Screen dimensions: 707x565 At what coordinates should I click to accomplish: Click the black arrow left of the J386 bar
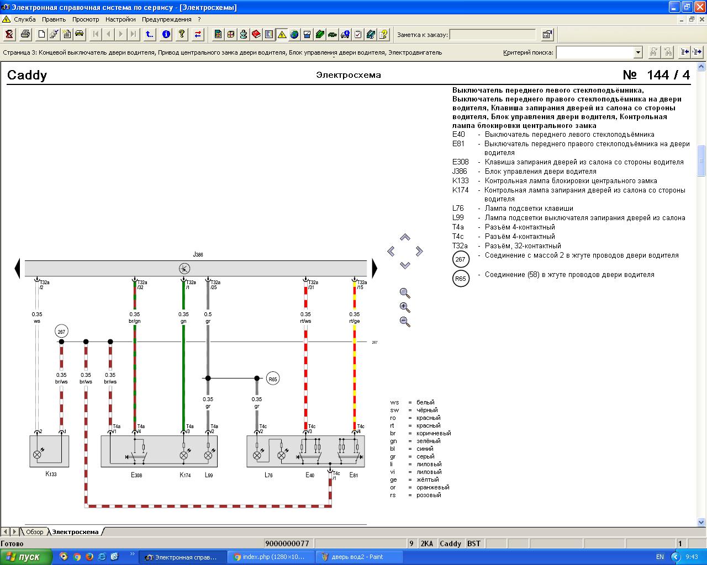coord(17,269)
